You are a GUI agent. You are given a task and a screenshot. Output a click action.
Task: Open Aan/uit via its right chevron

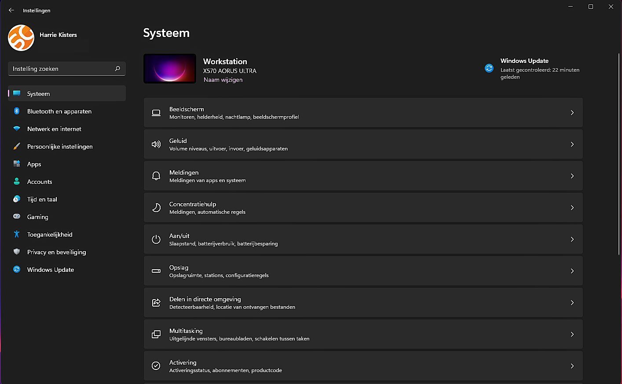572,239
